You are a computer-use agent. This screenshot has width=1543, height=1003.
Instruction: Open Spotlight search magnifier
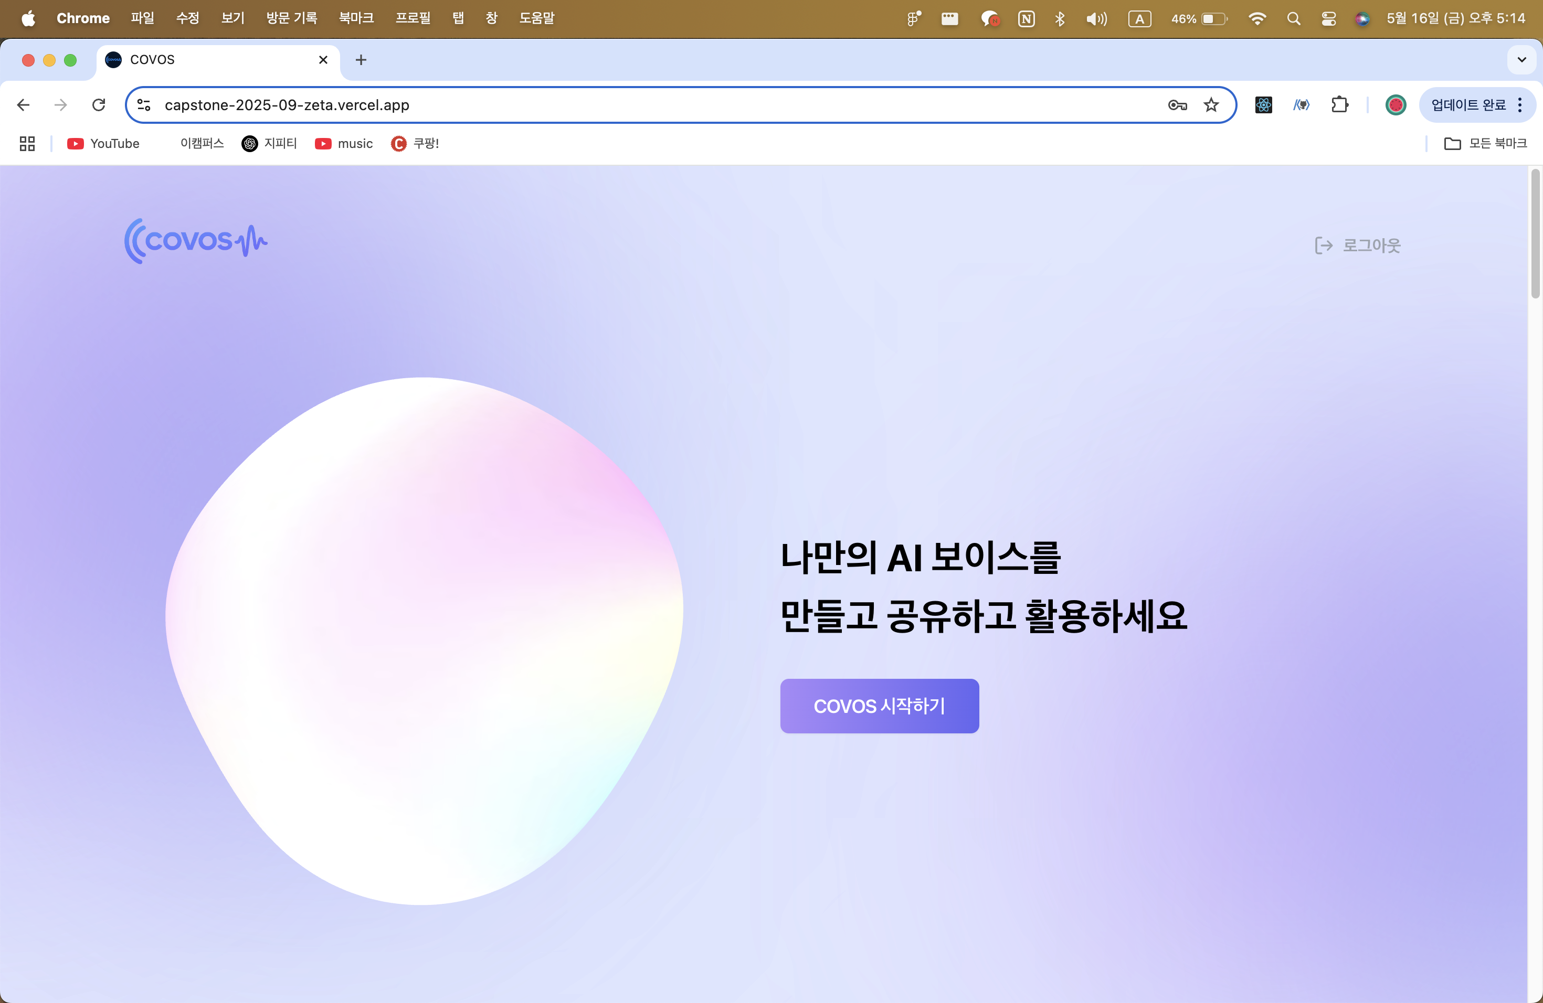[x=1293, y=19]
